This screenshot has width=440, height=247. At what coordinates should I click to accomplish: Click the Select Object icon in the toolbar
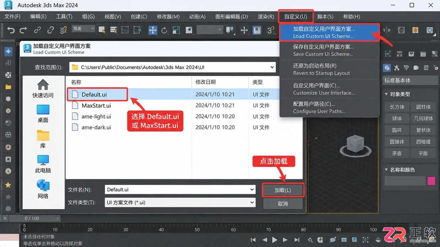(102, 30)
